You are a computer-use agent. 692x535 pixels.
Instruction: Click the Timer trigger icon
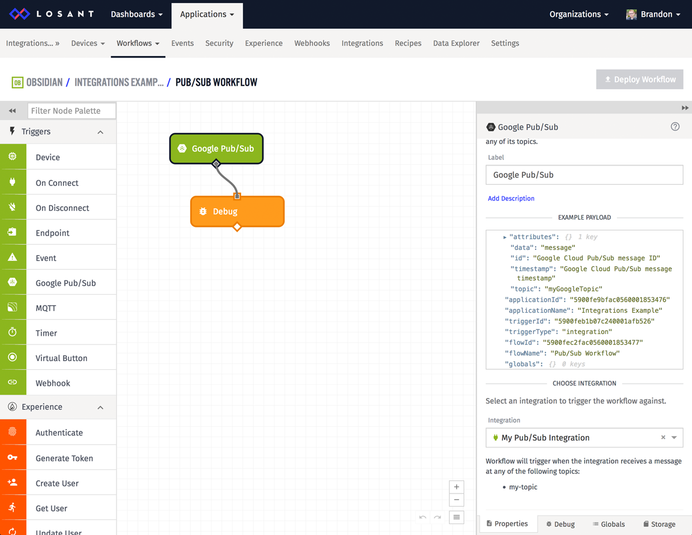(13, 332)
